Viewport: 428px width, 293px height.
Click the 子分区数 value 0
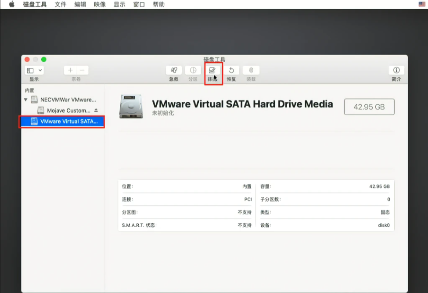pos(388,200)
